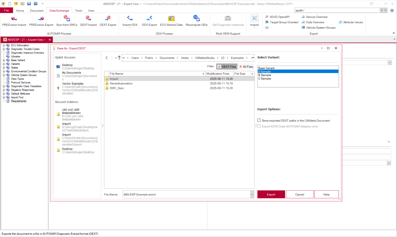
Task: Open Data Overview export
Action: pos(313,22)
